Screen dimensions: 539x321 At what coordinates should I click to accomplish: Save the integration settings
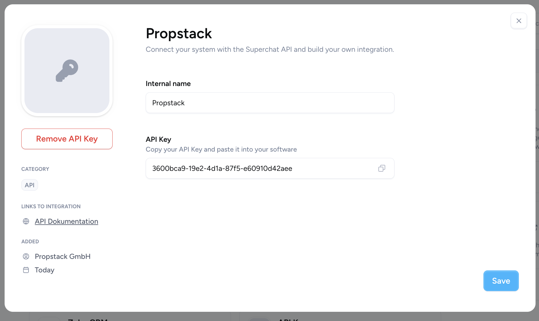point(501,281)
